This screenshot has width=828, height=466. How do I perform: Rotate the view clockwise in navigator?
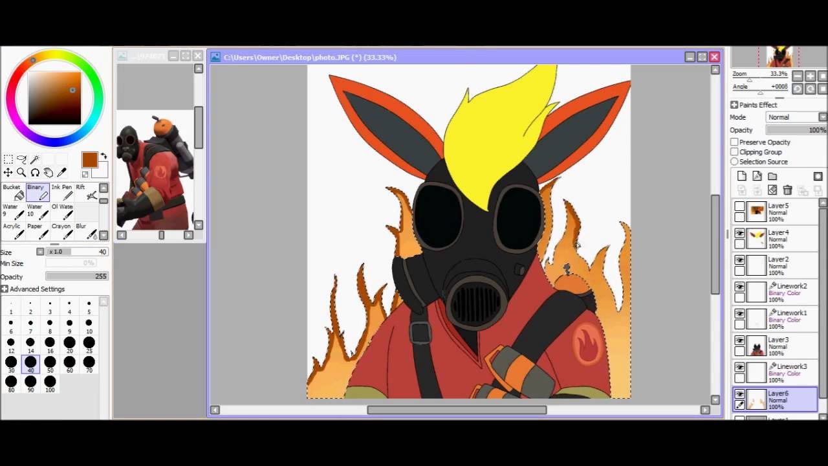810,89
